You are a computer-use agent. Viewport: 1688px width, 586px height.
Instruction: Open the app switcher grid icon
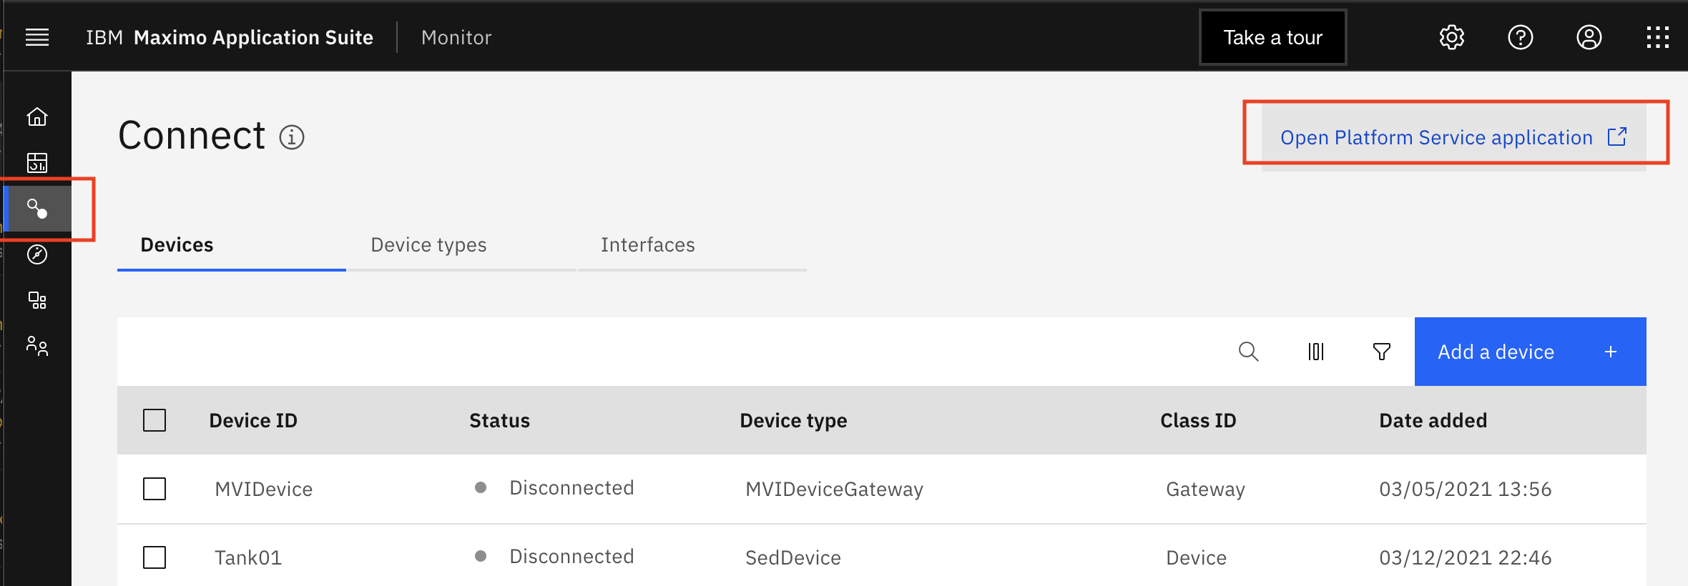(x=1658, y=37)
